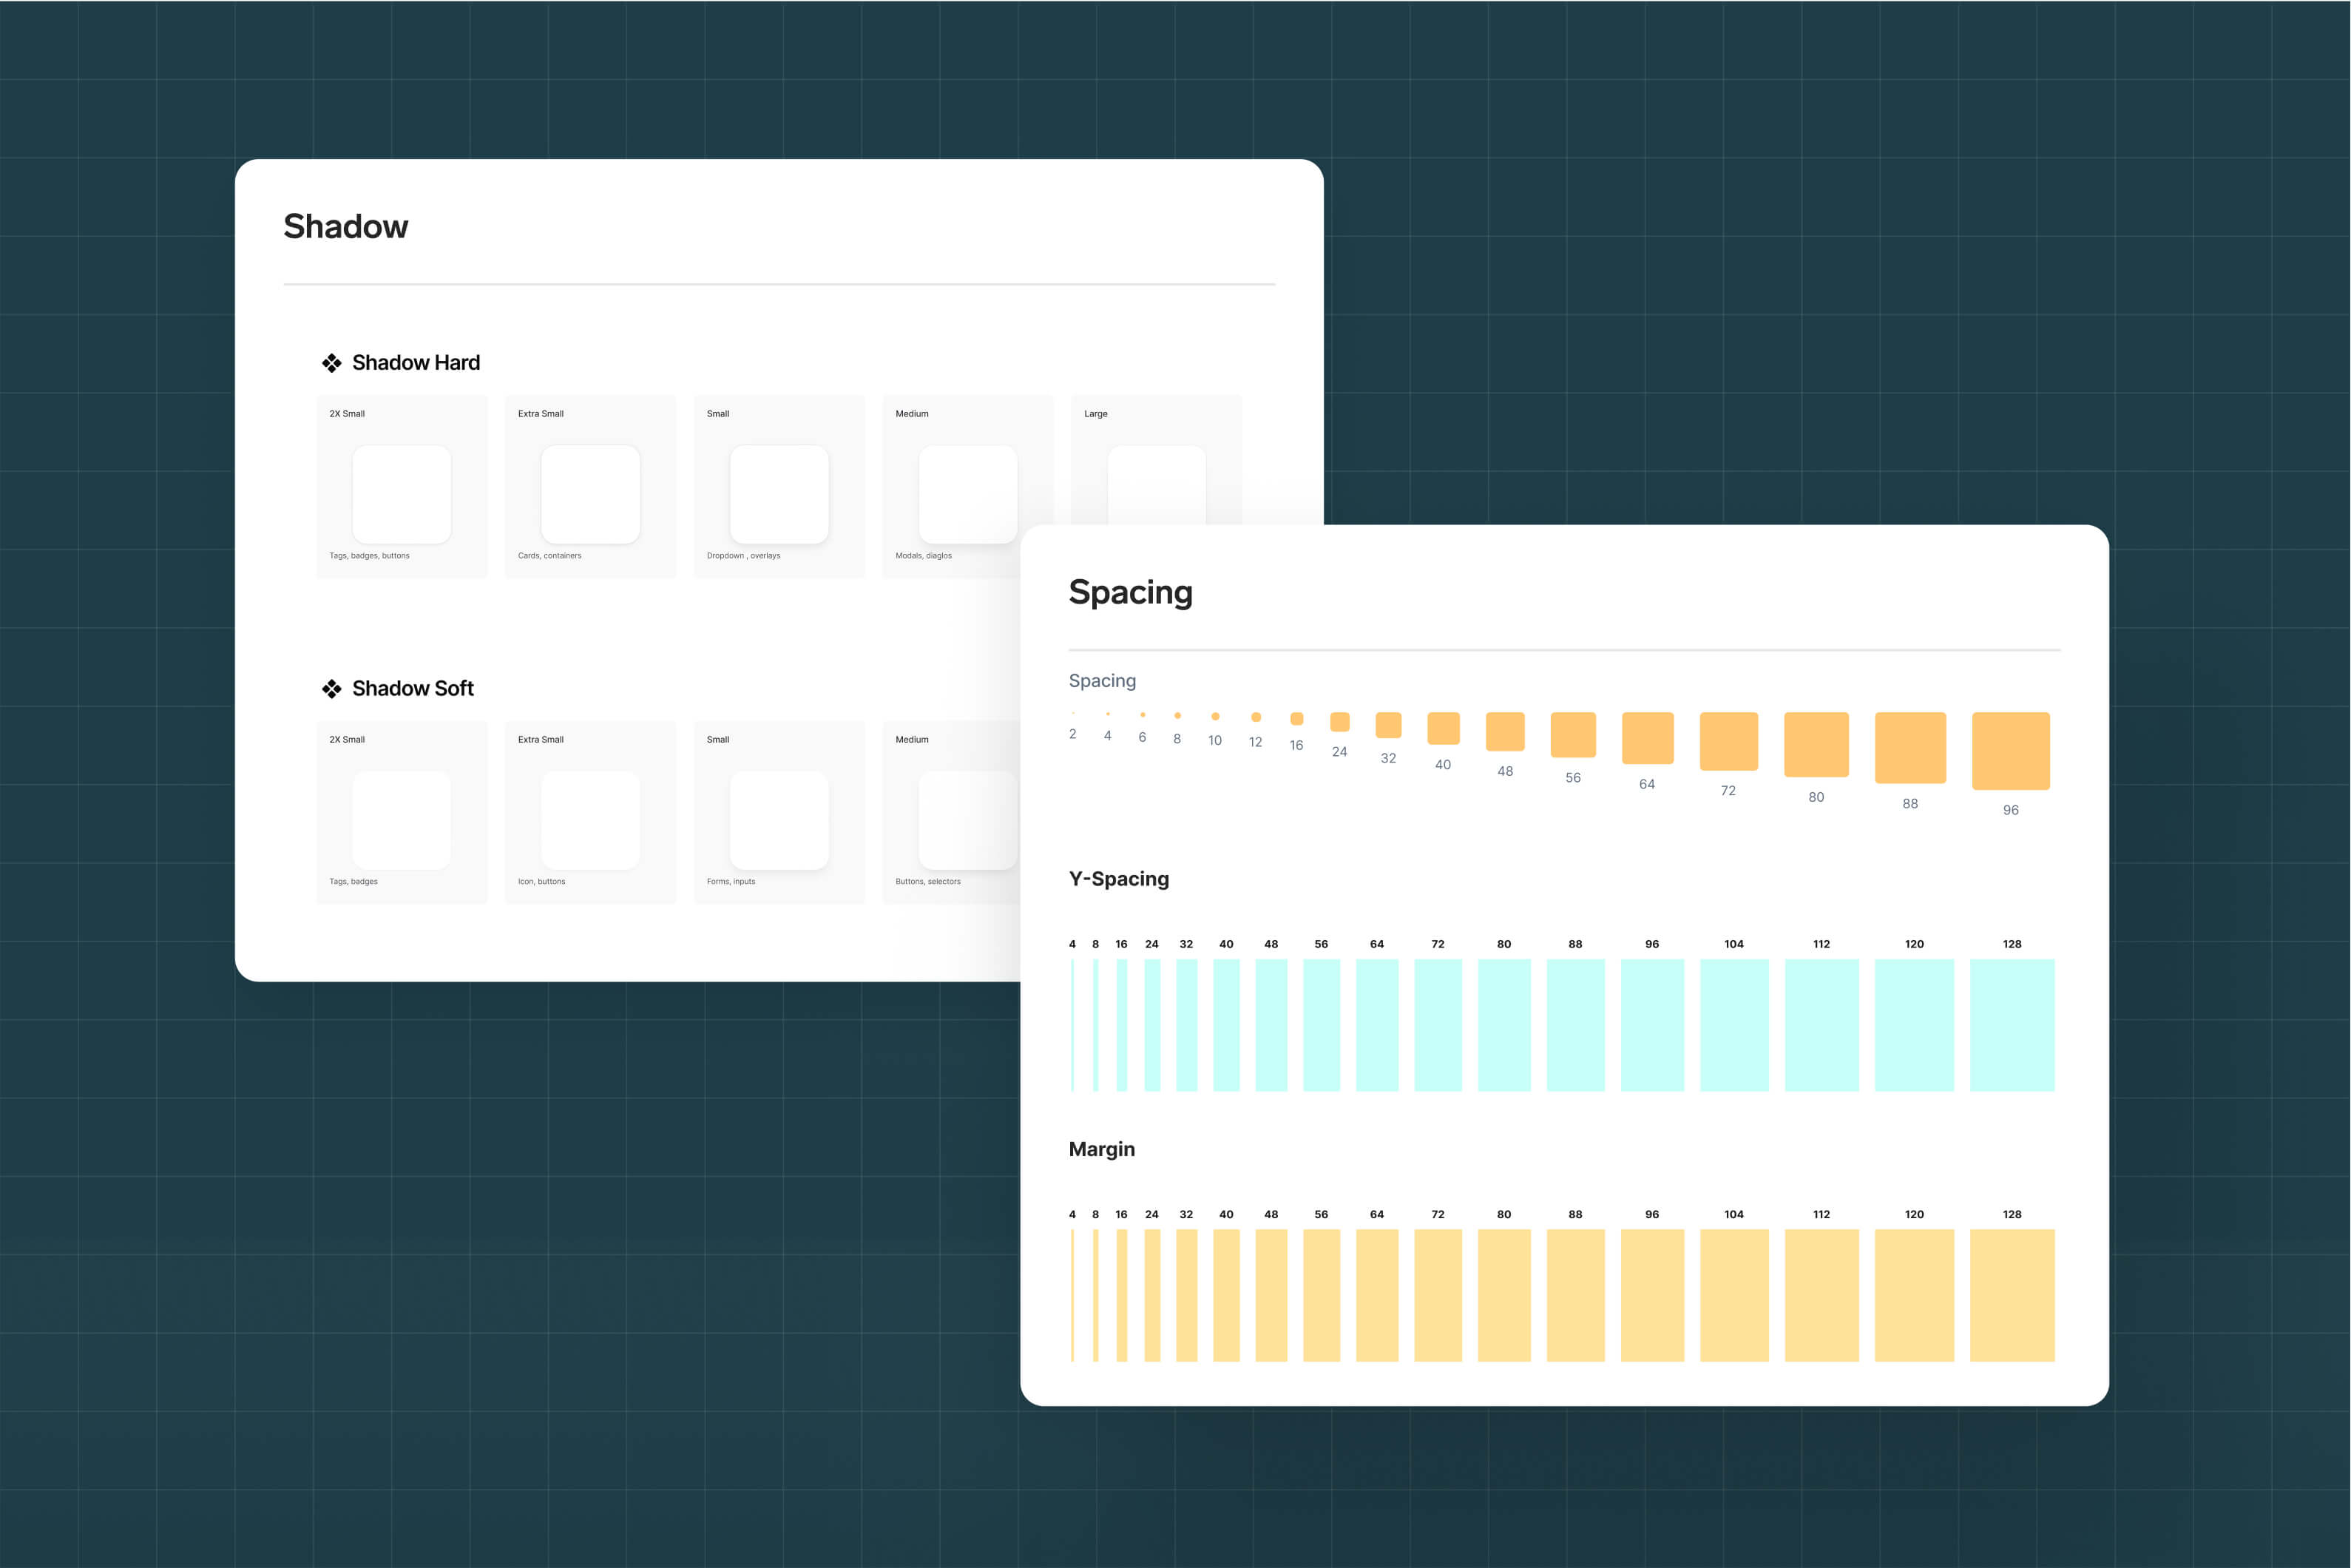Pick the orange 32 spacing square
This screenshot has height=1568, width=2351.
pos(1388,725)
